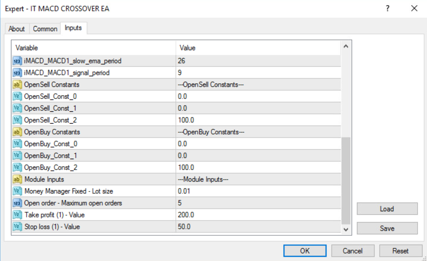Click the Variable column header
The height and width of the screenshot is (261, 427).
[x=94, y=48]
